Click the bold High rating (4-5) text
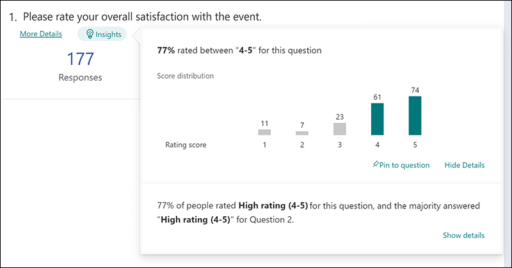This screenshot has width=512, height=268. tap(273, 205)
